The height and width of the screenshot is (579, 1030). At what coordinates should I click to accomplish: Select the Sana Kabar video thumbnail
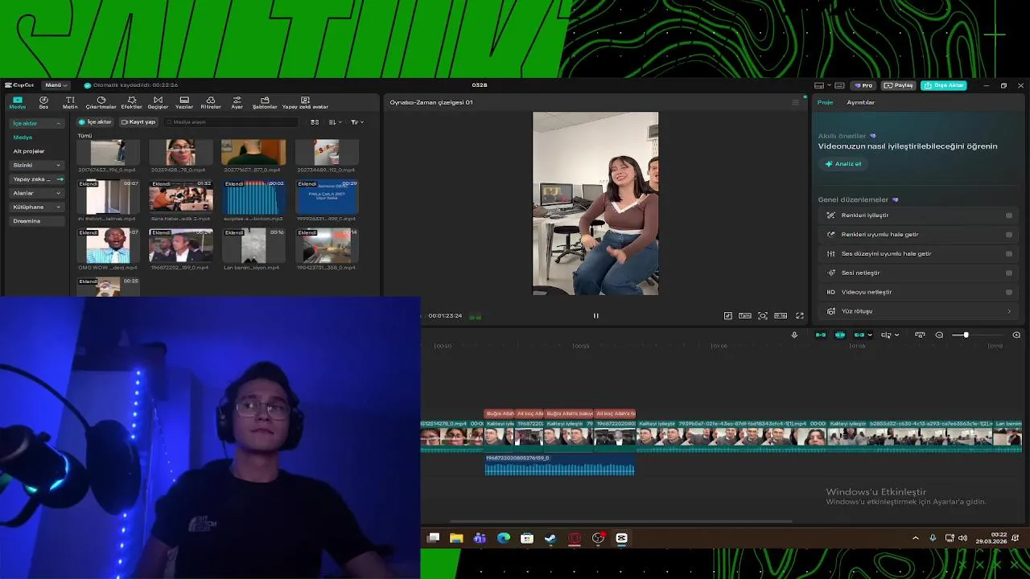181,197
